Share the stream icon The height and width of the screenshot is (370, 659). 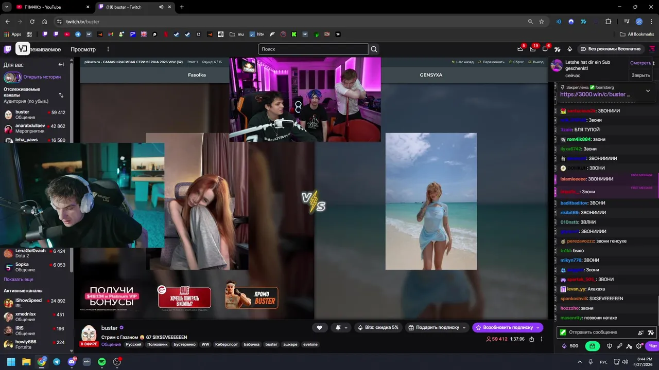tap(531, 339)
